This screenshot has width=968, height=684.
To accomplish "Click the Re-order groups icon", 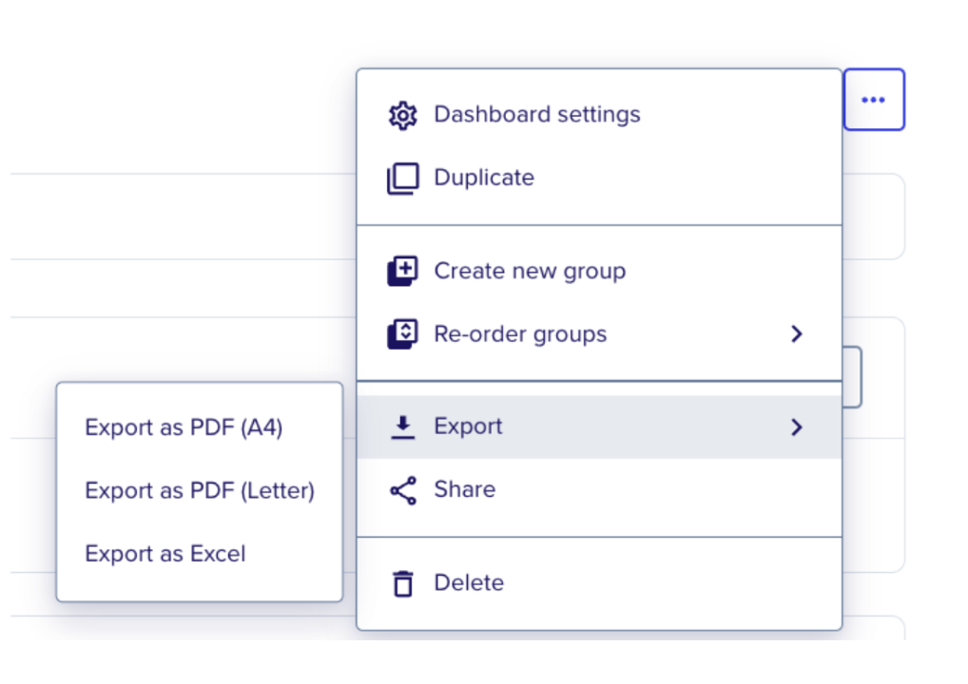I will pos(402,333).
